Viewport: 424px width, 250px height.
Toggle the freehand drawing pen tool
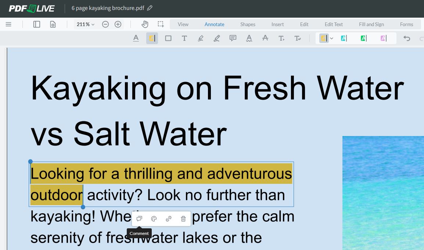[201, 38]
